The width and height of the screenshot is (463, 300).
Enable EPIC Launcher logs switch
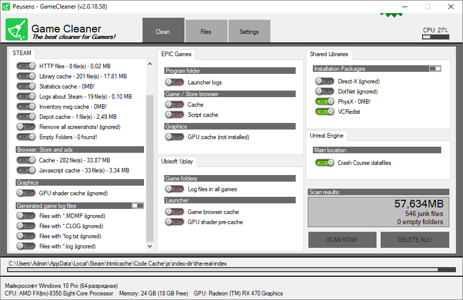pos(174,82)
